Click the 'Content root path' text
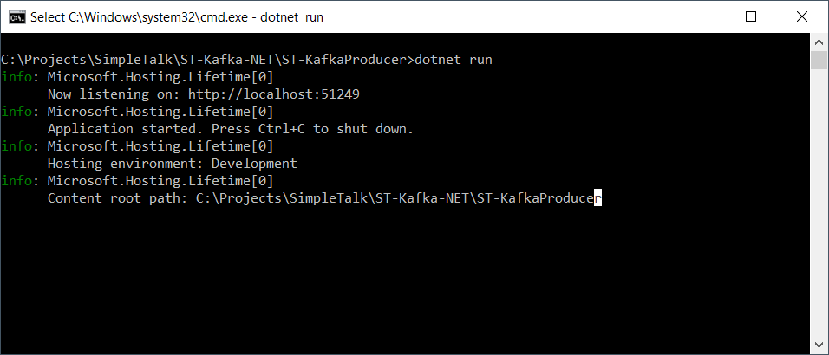Image resolution: width=829 pixels, height=355 pixels. tap(114, 198)
